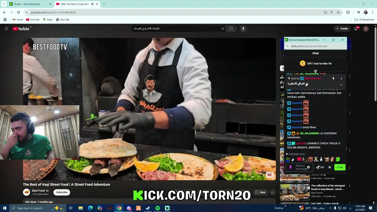The height and width of the screenshot is (212, 377).
Task: Open YouTube notifications bell
Action: 356,29
